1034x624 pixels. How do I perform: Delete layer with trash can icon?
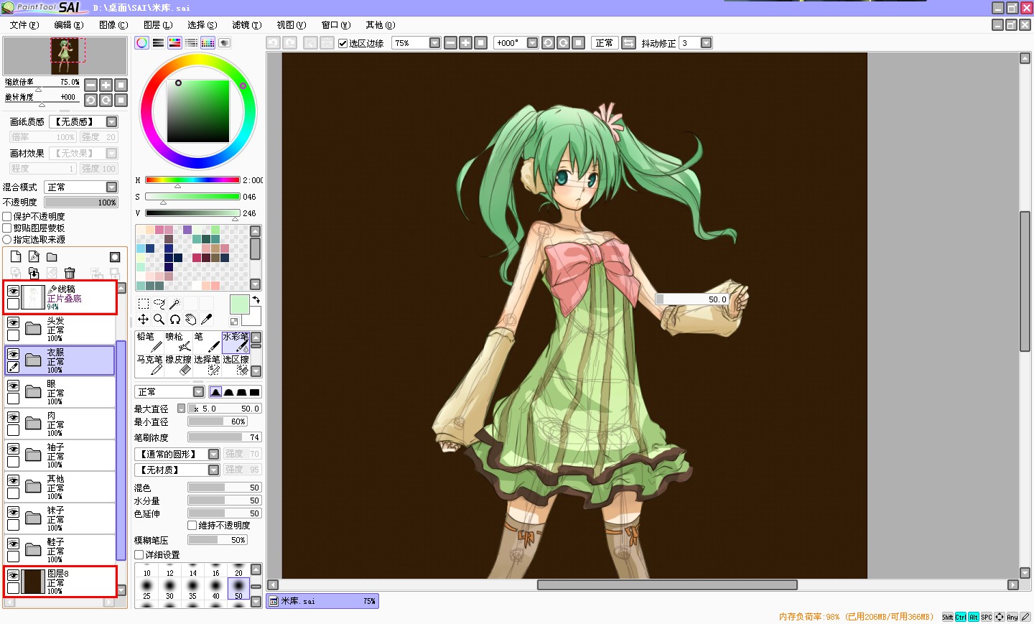pos(70,273)
